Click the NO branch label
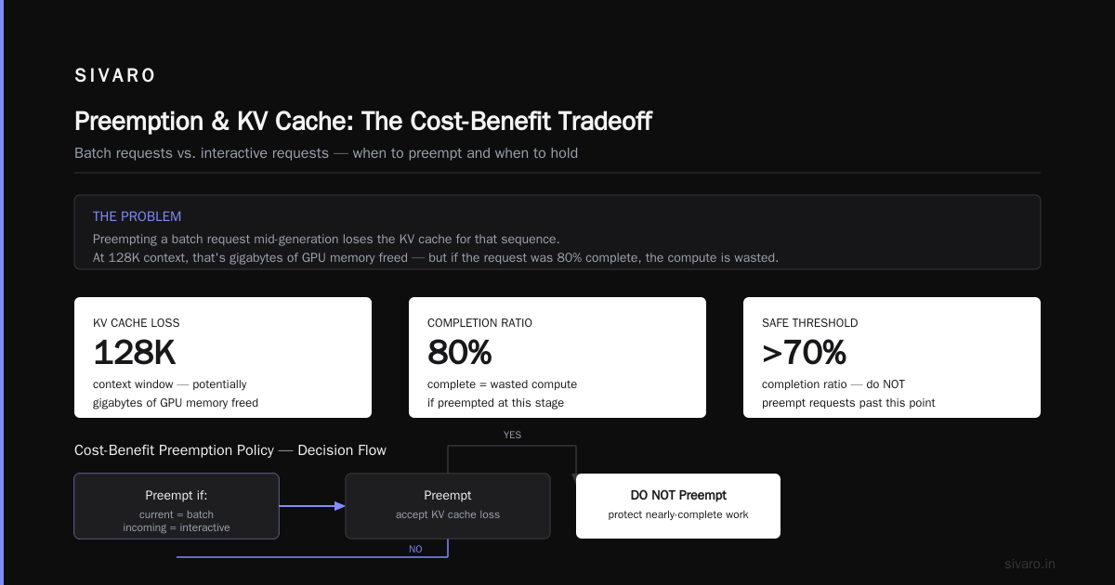1115x585 pixels. [415, 549]
